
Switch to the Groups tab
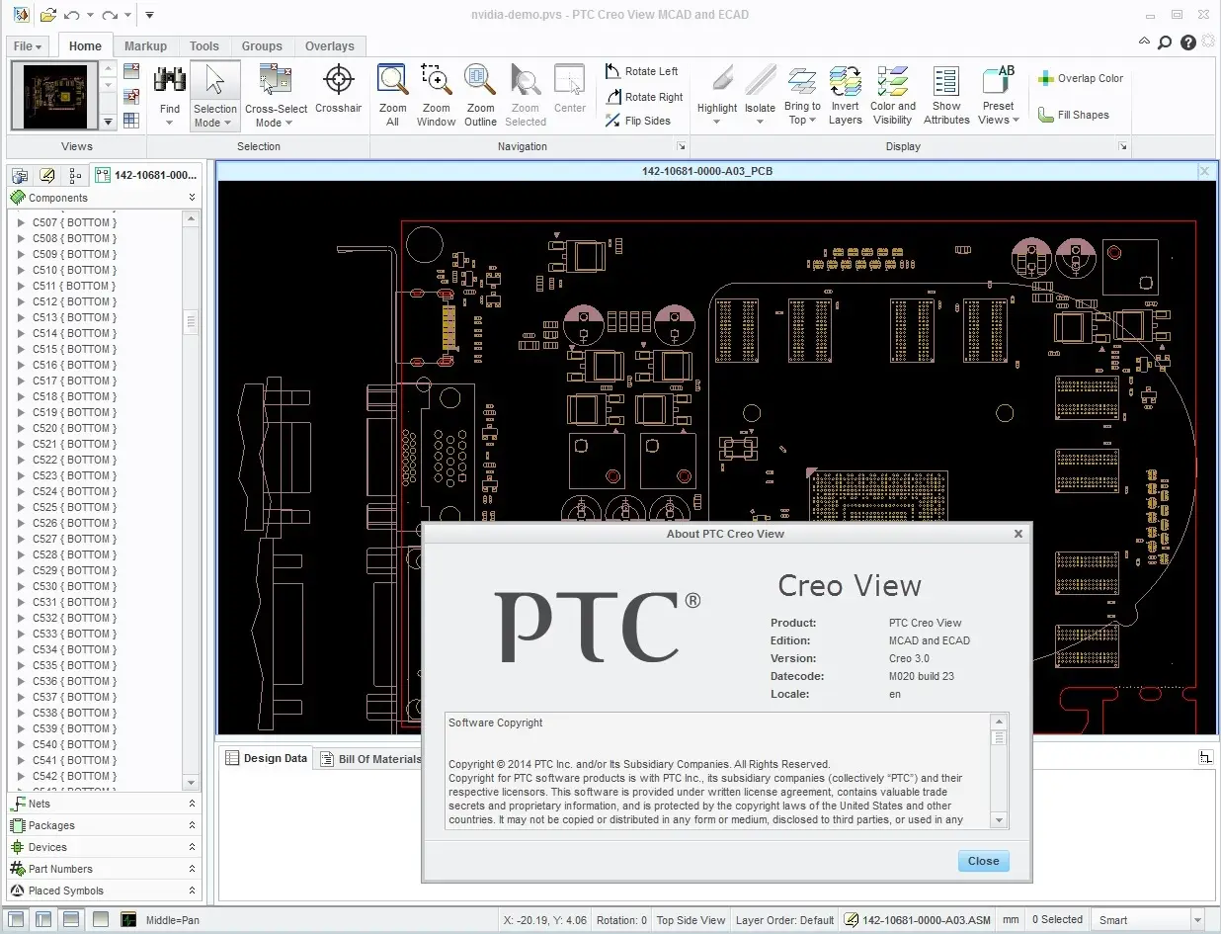pyautogui.click(x=262, y=46)
